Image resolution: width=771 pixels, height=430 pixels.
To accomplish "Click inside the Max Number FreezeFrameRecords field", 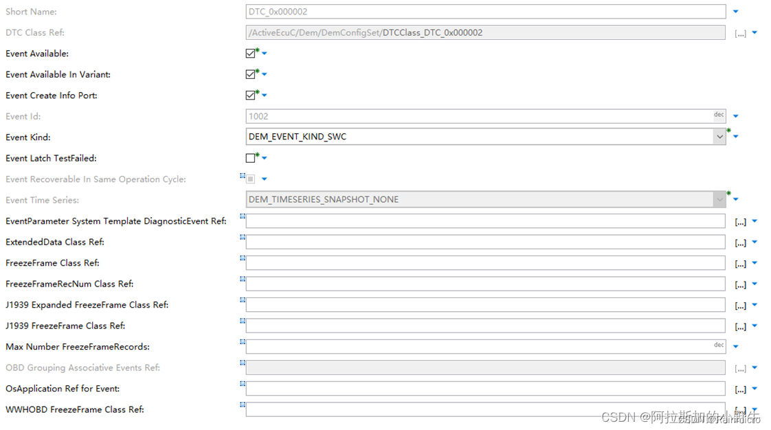I will pos(481,346).
